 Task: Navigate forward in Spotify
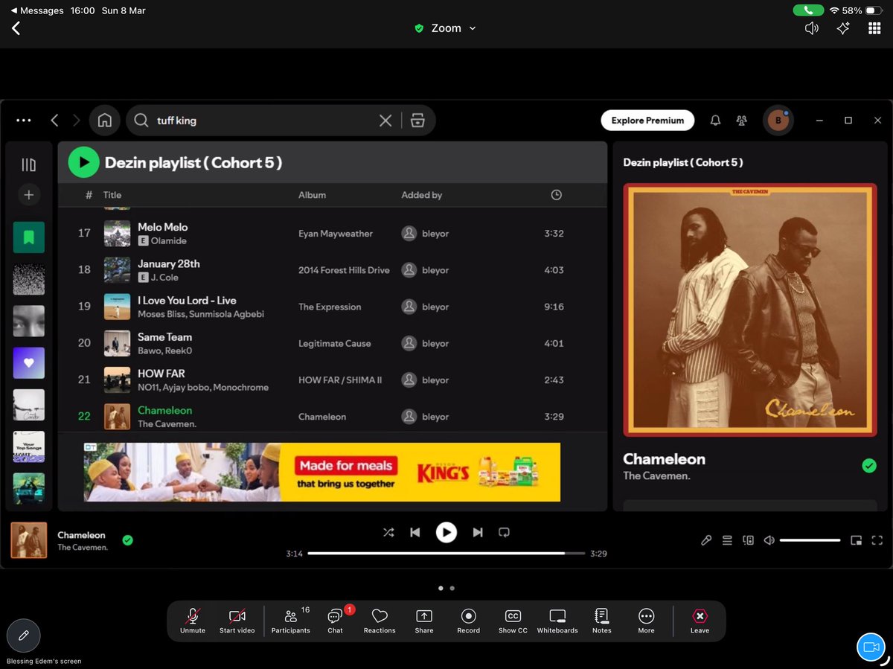pyautogui.click(x=77, y=120)
